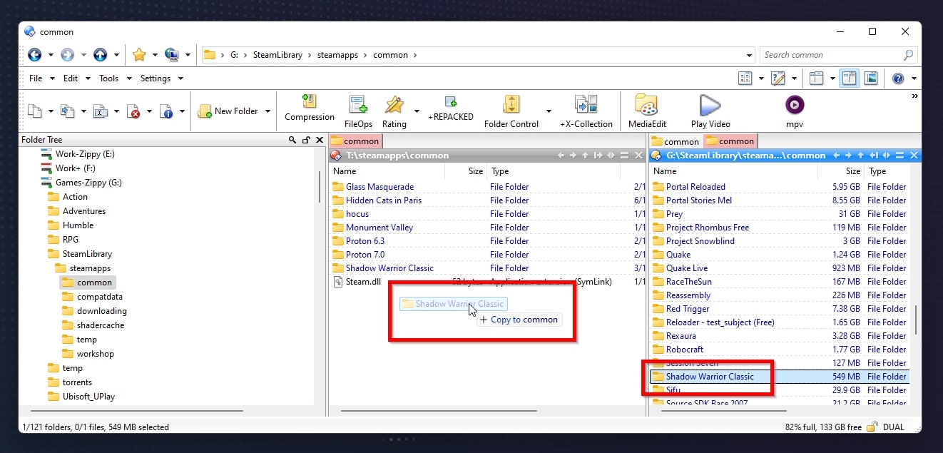Click the Move Files toolbar icon

[x=67, y=111]
